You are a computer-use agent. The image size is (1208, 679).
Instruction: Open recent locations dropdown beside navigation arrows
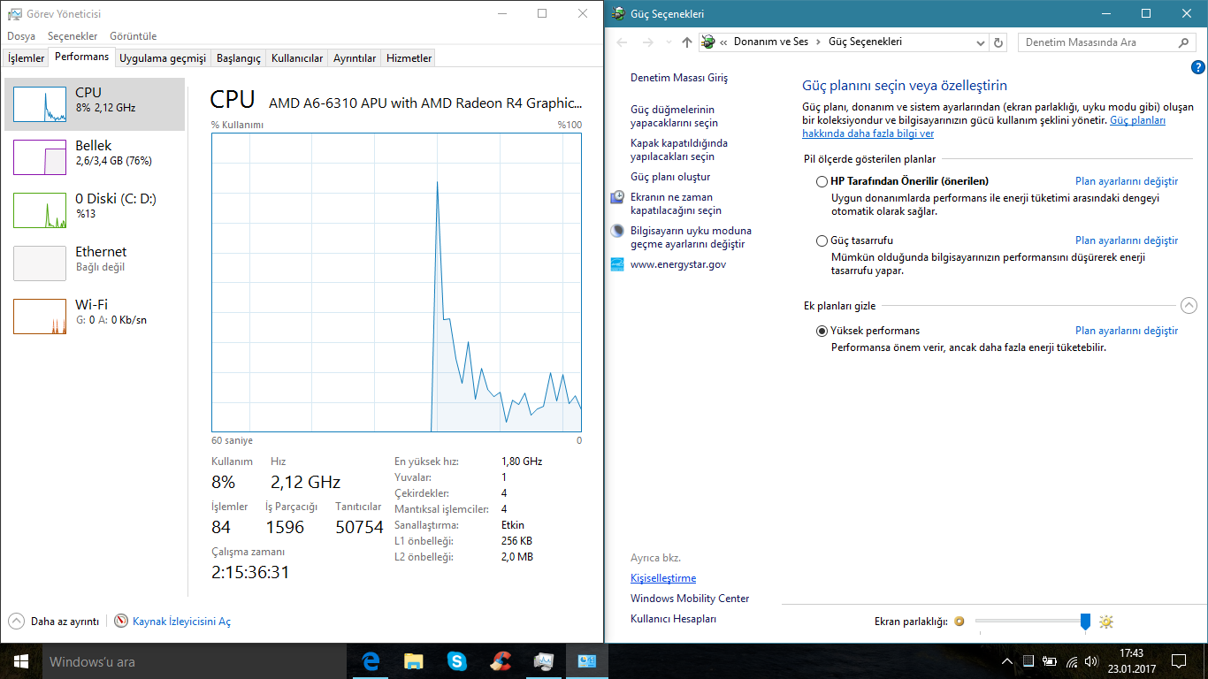(x=669, y=42)
